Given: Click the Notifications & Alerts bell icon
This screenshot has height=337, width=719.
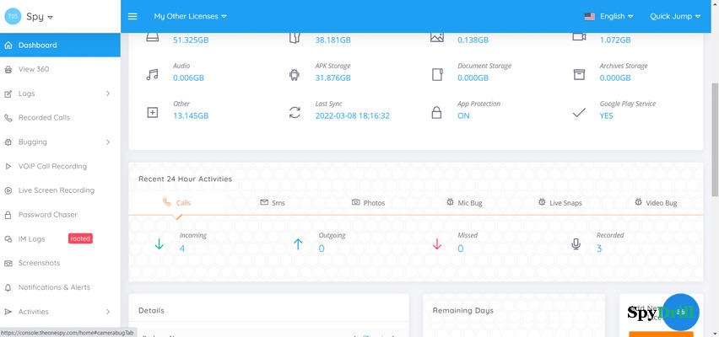Looking at the screenshot, I should (8, 287).
